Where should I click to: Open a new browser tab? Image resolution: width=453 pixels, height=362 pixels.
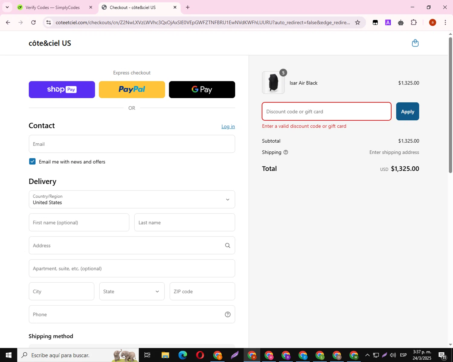coord(188,7)
